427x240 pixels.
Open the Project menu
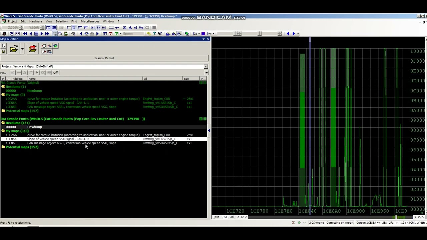pyautogui.click(x=12, y=21)
